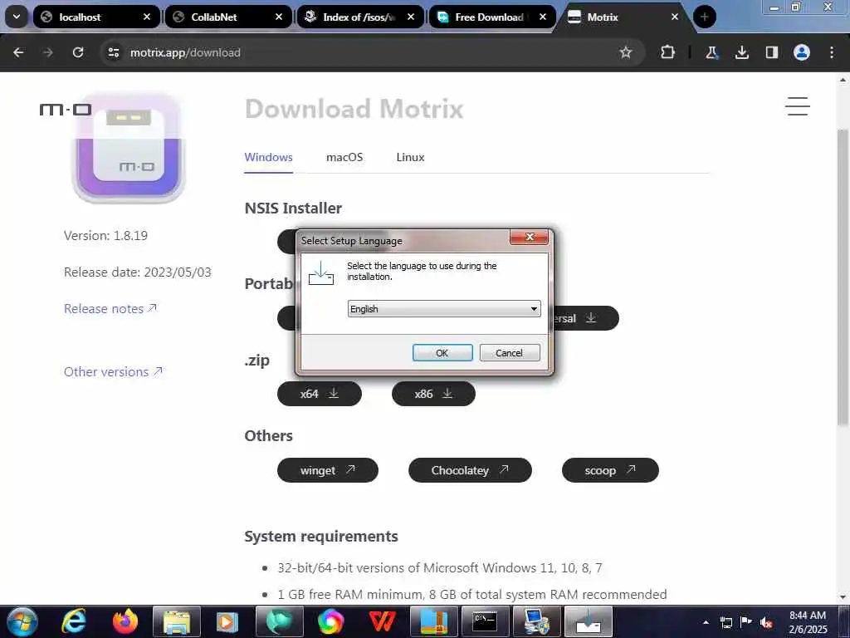Show hidden system tray icons
Screen dimensions: 850x638
[x=706, y=622]
